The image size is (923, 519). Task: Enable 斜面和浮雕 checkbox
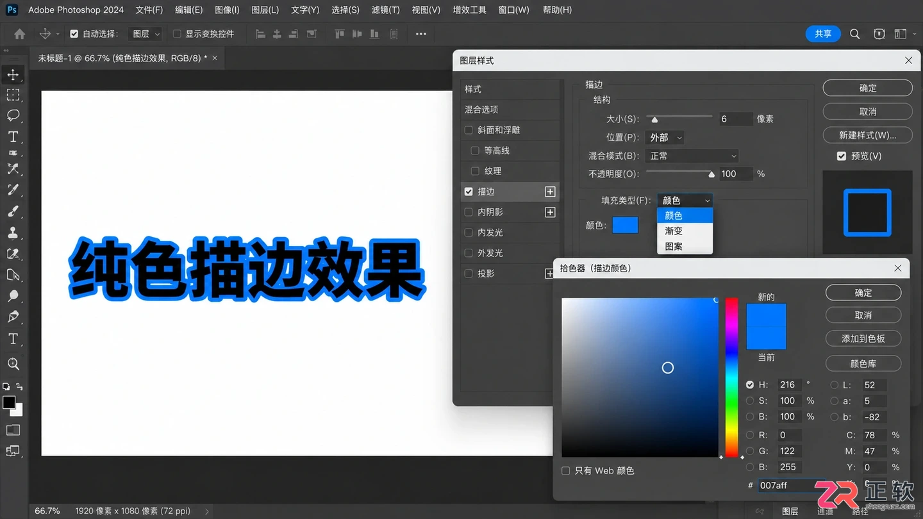click(469, 130)
